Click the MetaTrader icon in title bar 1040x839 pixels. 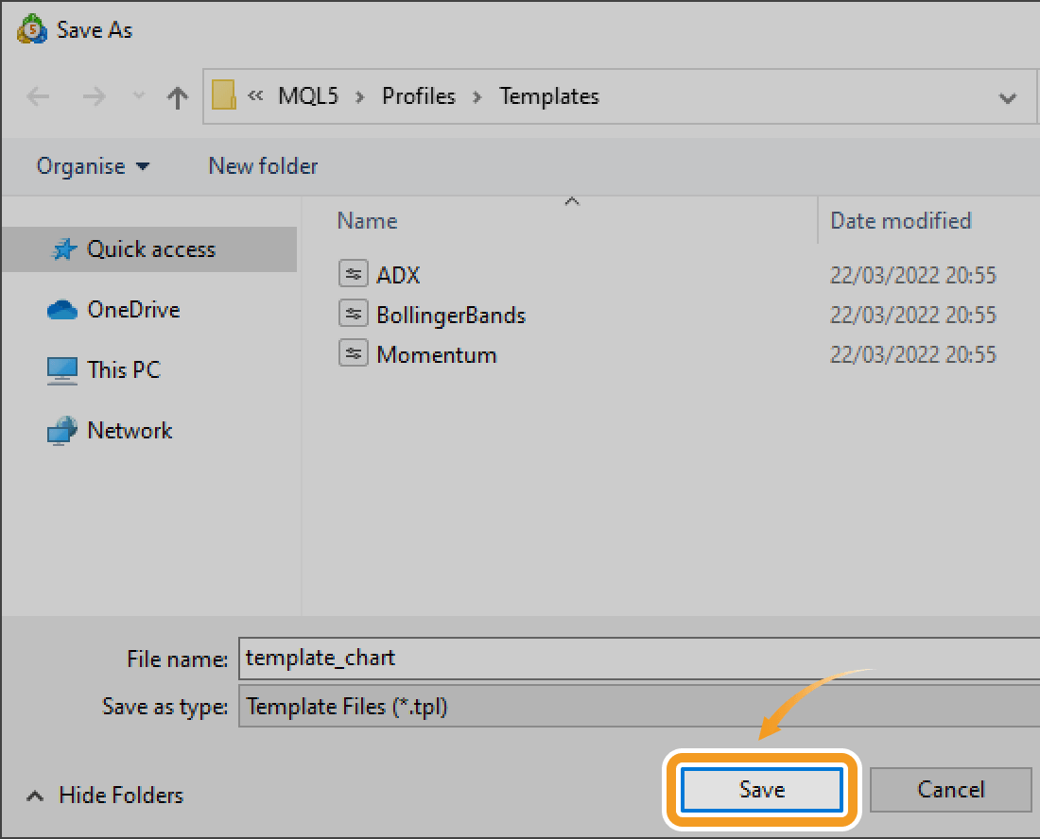point(32,30)
